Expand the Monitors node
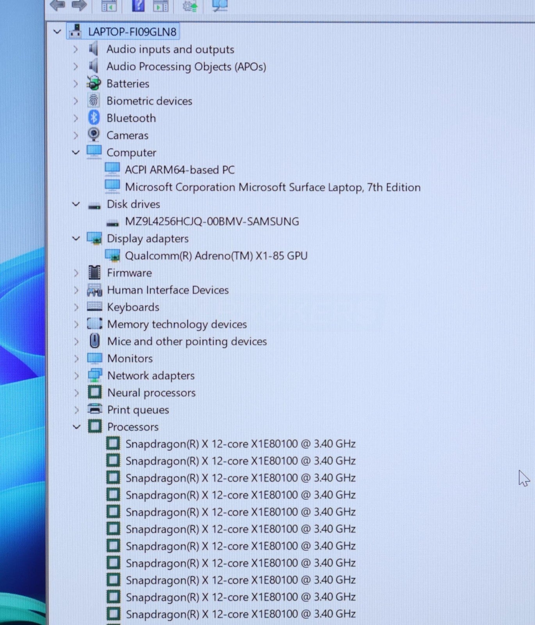This screenshot has height=625, width=535. pyautogui.click(x=76, y=359)
